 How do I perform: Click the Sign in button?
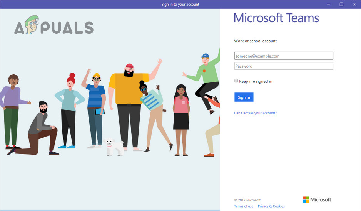point(244,97)
